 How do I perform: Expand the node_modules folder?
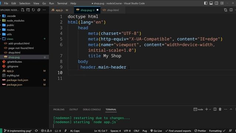tap(24, 21)
